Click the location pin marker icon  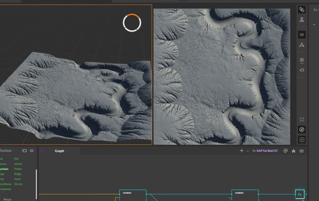pyautogui.click(x=302, y=20)
